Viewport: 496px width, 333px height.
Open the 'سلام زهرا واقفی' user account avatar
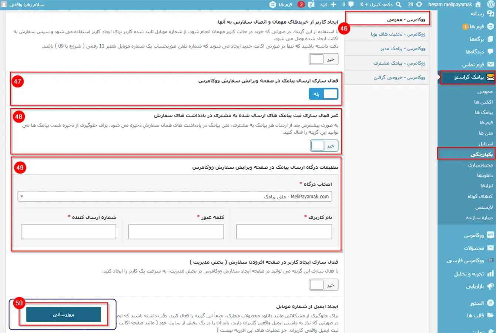coord(4,4)
